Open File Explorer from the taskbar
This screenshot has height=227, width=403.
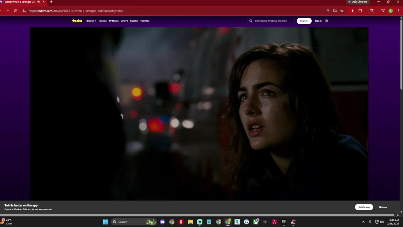190,222
